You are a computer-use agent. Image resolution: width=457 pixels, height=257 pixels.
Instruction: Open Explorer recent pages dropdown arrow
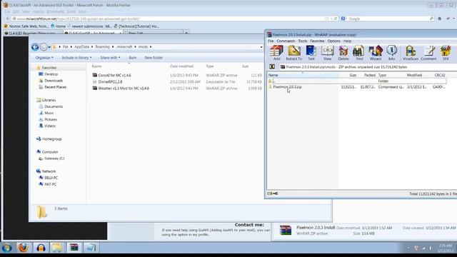click(x=49, y=47)
